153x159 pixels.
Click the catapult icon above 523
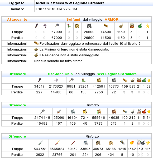(x=132, y=80)
